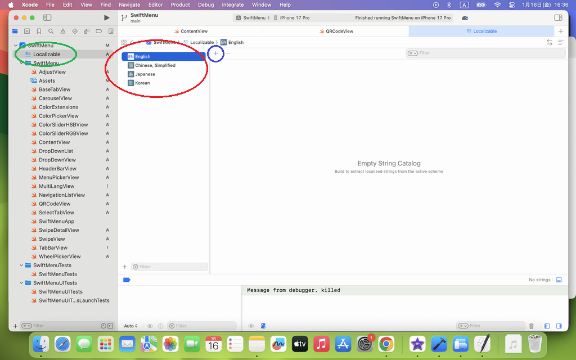Viewport: 576px width, 360px height.
Task: Show the Bookmark navigator
Action: point(39,31)
